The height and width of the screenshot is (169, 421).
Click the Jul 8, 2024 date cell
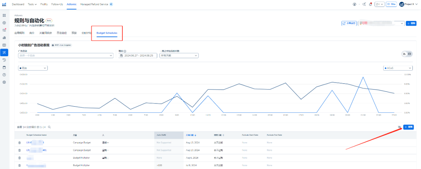191,166
